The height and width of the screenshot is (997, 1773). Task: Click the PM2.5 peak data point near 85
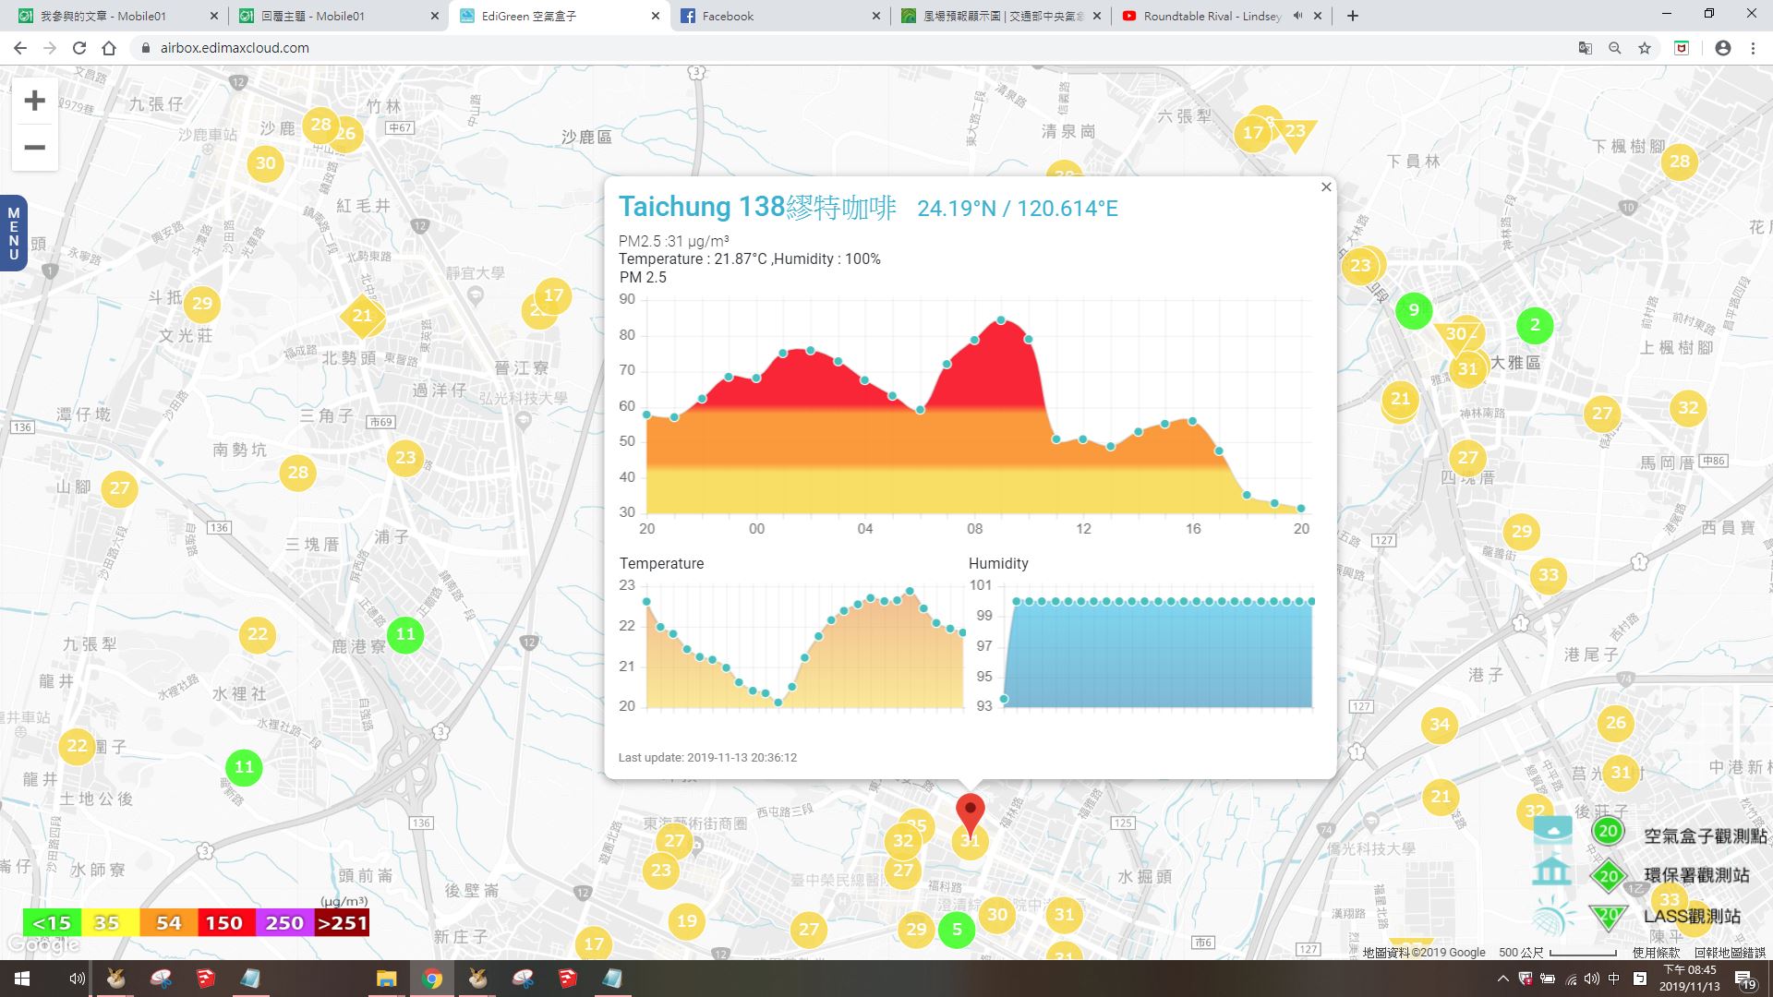point(1001,320)
